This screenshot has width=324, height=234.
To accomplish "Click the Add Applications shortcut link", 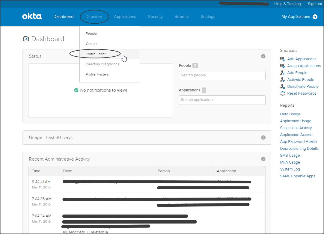I will 302,59.
